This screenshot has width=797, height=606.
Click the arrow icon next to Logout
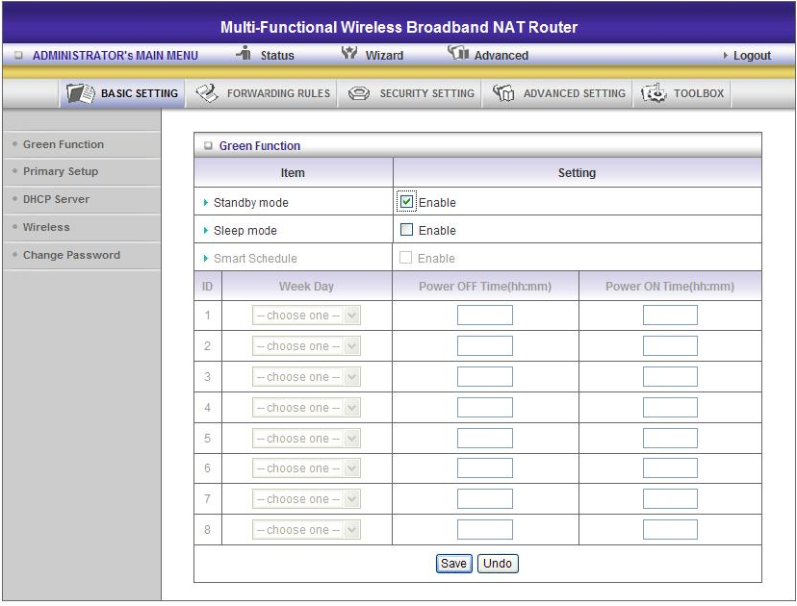[x=726, y=56]
